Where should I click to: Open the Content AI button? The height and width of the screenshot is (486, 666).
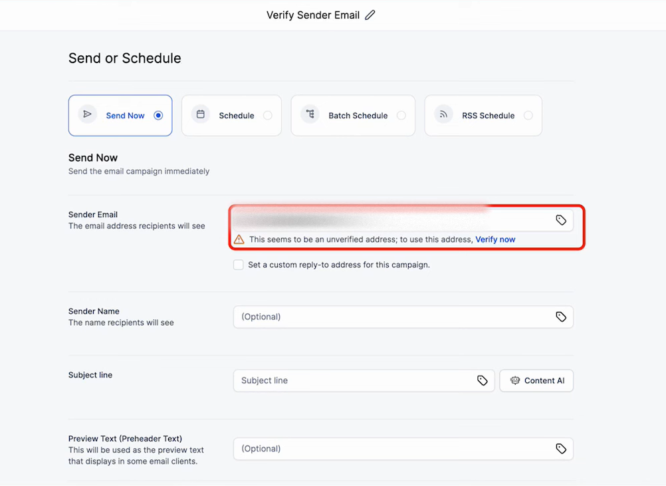(536, 380)
